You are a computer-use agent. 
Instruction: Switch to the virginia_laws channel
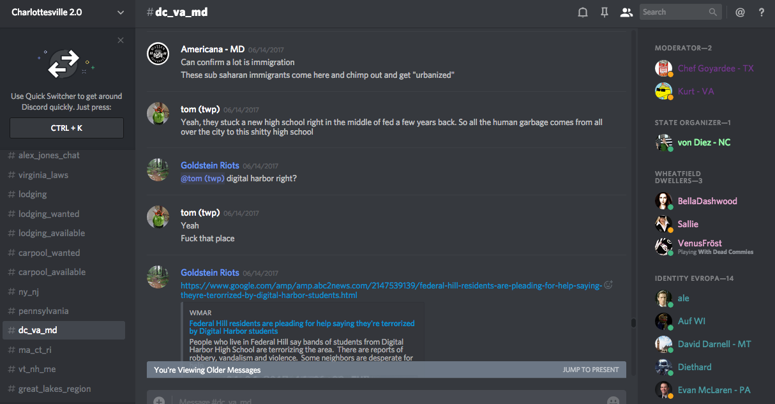coord(43,175)
